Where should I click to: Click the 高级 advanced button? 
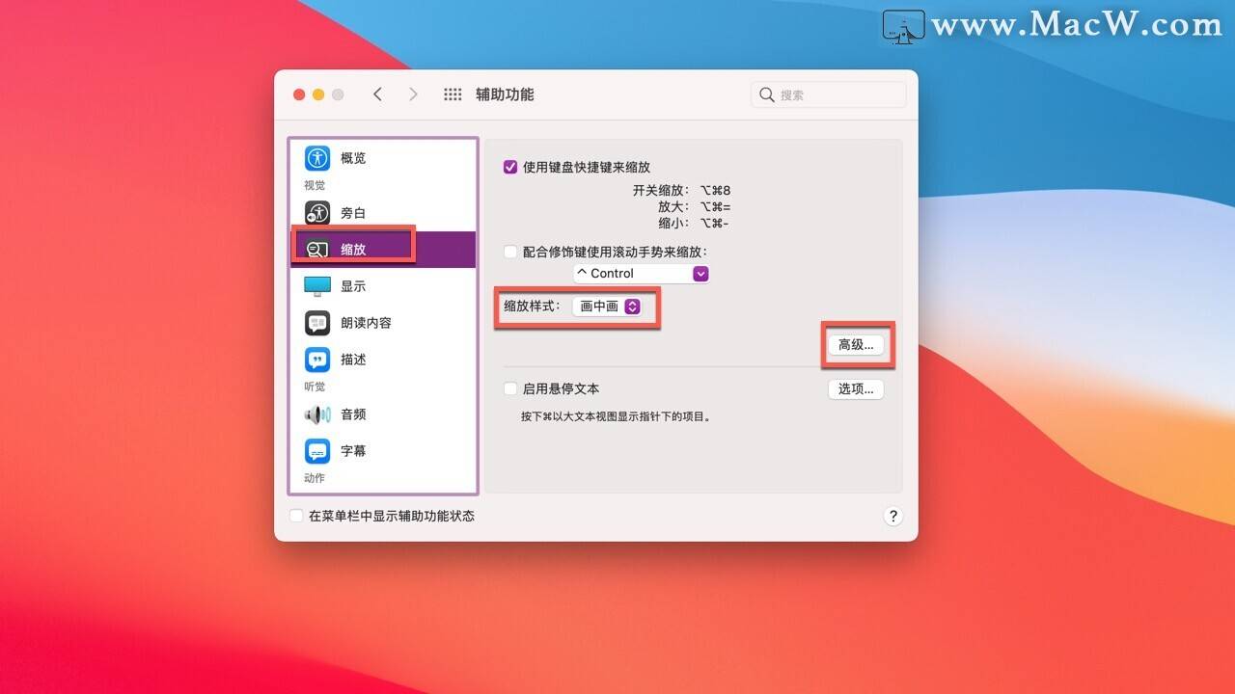(x=856, y=344)
